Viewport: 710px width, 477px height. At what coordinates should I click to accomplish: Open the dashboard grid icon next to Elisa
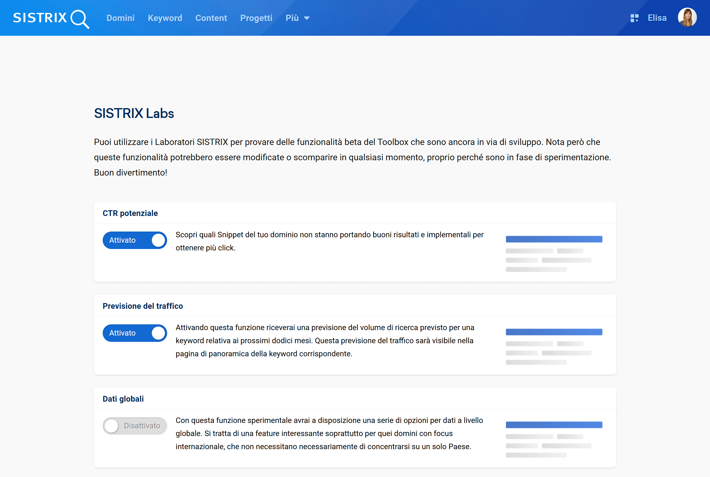634,18
